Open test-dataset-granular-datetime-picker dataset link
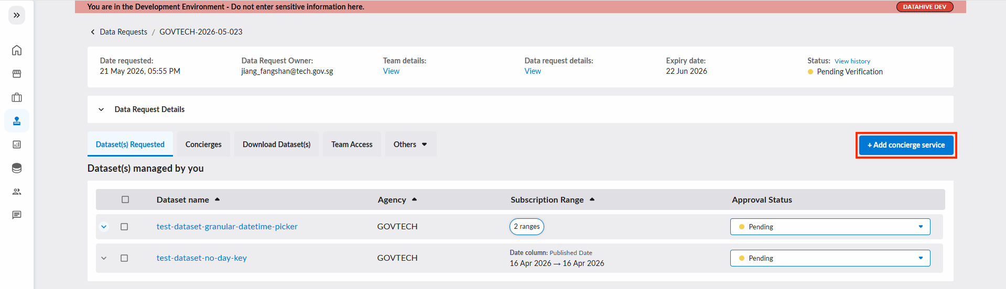 (227, 227)
